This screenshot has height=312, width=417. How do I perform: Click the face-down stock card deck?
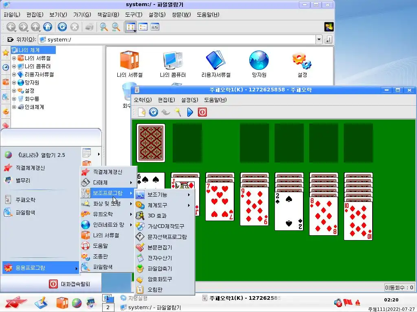click(151, 143)
